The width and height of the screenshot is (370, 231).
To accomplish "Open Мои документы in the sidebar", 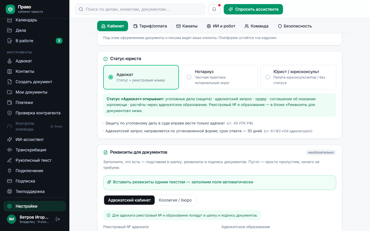I will 35,92.
